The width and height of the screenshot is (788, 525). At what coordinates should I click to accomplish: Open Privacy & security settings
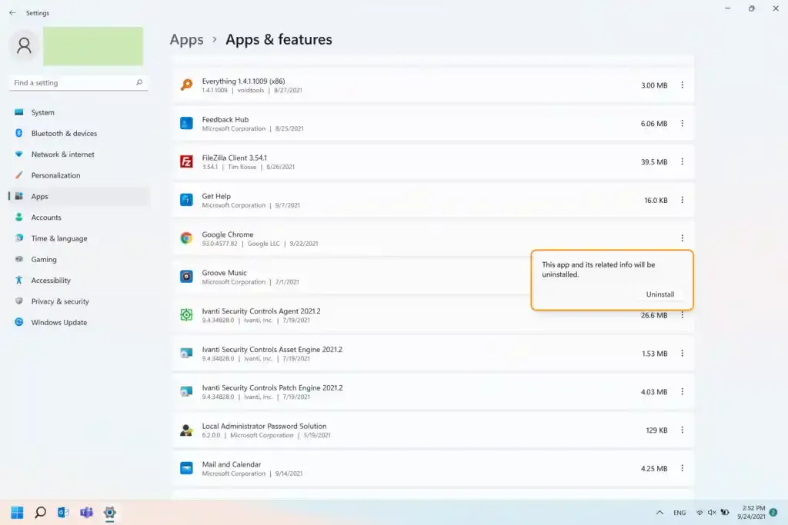[79, 301]
